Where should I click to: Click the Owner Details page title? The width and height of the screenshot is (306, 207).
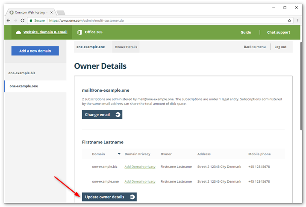tap(100, 66)
